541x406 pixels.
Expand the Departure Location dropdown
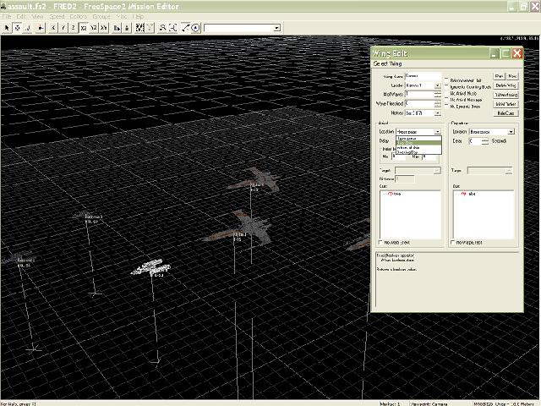click(511, 132)
